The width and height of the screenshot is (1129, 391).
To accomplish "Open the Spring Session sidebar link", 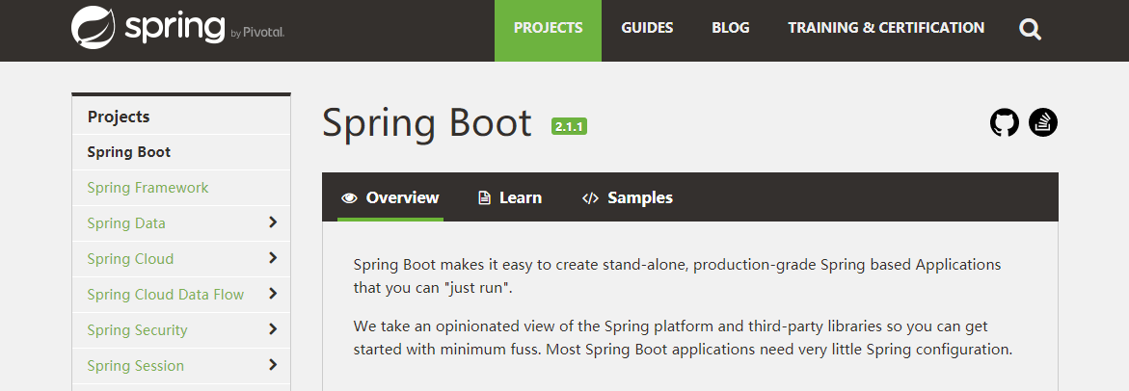I will point(135,365).
